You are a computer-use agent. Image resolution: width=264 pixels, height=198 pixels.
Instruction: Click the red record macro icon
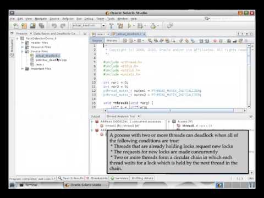click(x=215, y=41)
